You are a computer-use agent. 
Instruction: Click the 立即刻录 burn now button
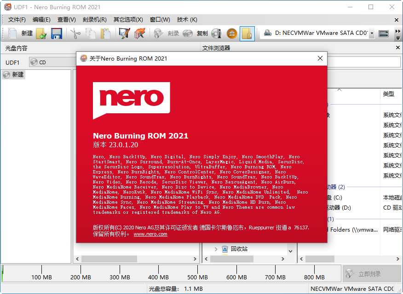coord(371,274)
